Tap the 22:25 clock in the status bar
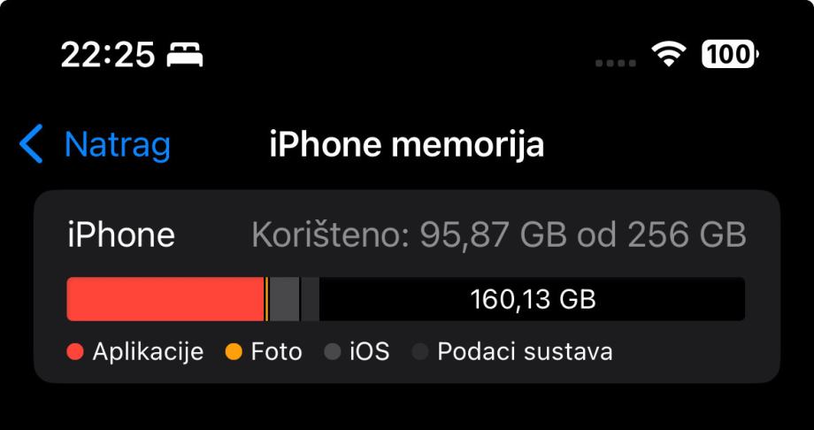Viewport: 814px width, 430px height. tap(108, 55)
